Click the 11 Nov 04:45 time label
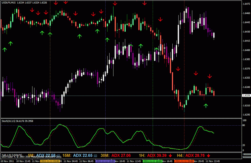Viewport: 251px width, 163px height. tap(71, 161)
